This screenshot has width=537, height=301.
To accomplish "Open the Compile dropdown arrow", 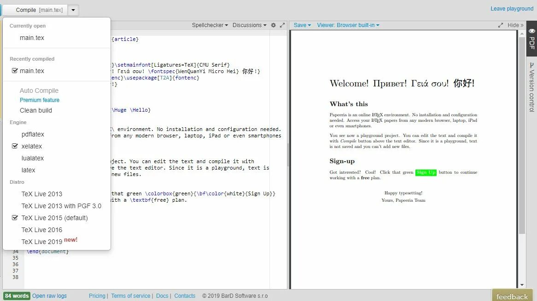I will [x=73, y=10].
